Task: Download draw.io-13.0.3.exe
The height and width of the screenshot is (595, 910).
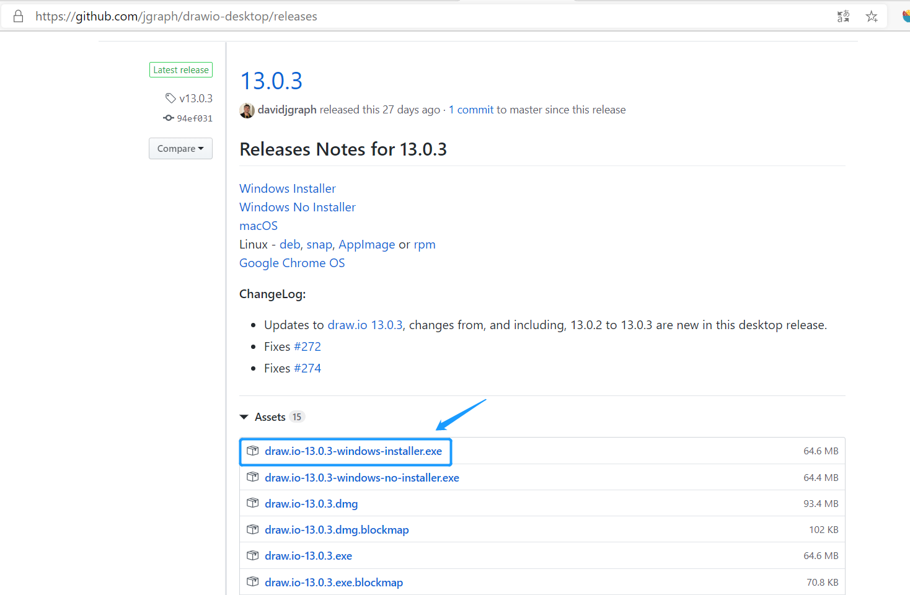Action: pyautogui.click(x=308, y=556)
